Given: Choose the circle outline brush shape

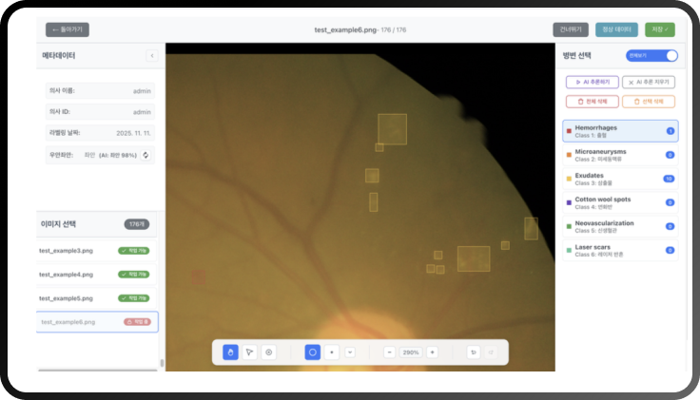Looking at the screenshot, I should pyautogui.click(x=313, y=352).
